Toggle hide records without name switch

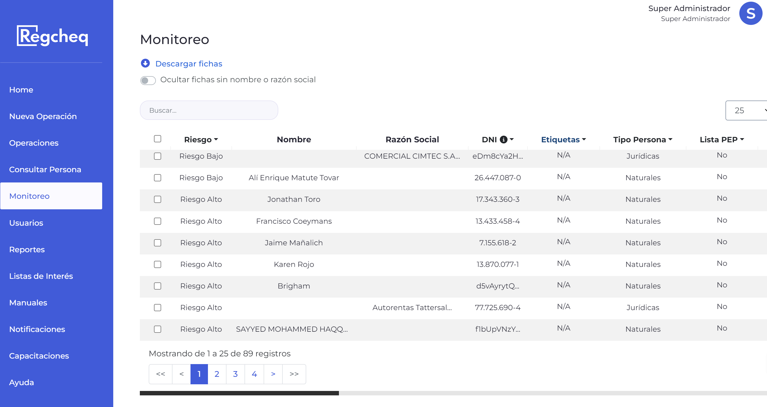coord(148,80)
